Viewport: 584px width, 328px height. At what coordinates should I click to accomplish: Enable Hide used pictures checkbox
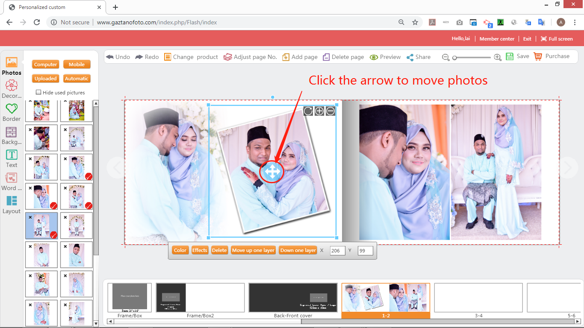tap(38, 92)
